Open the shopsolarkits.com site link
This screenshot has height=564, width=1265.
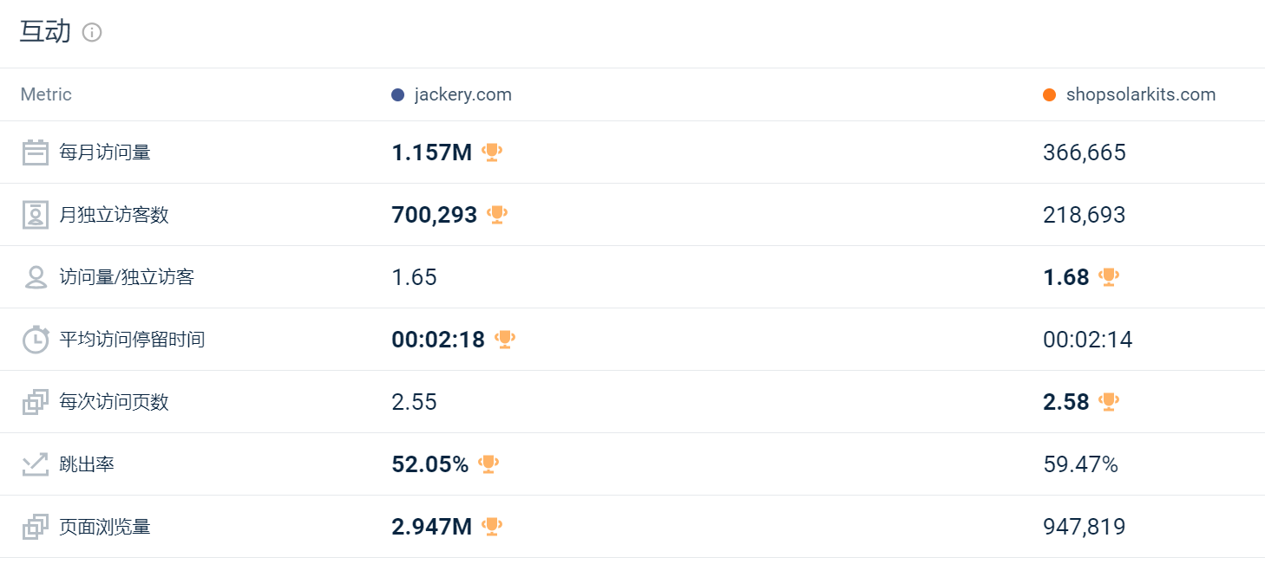[1140, 94]
